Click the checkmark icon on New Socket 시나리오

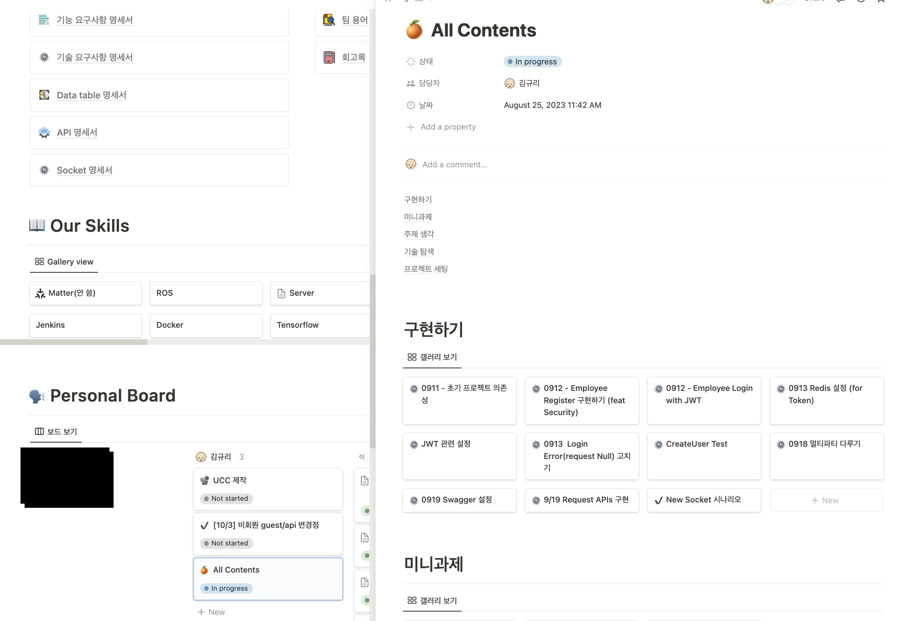click(x=658, y=500)
